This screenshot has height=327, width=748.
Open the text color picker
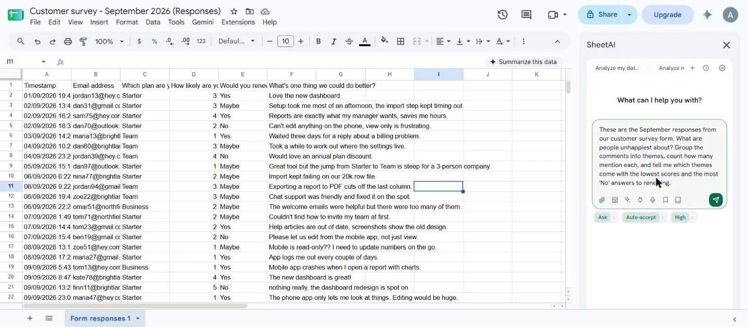(365, 42)
